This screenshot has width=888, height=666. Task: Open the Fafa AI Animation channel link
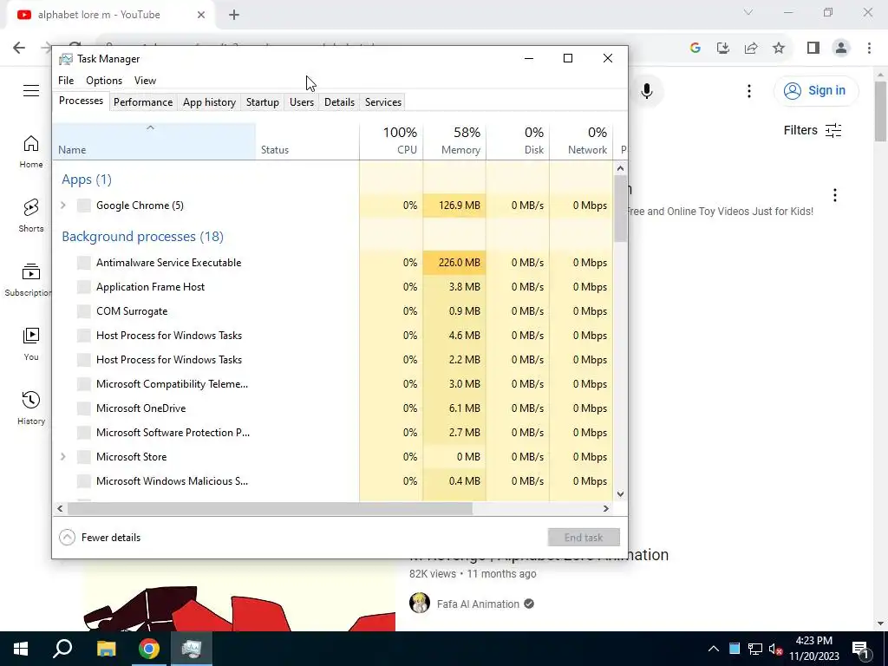[x=478, y=604]
